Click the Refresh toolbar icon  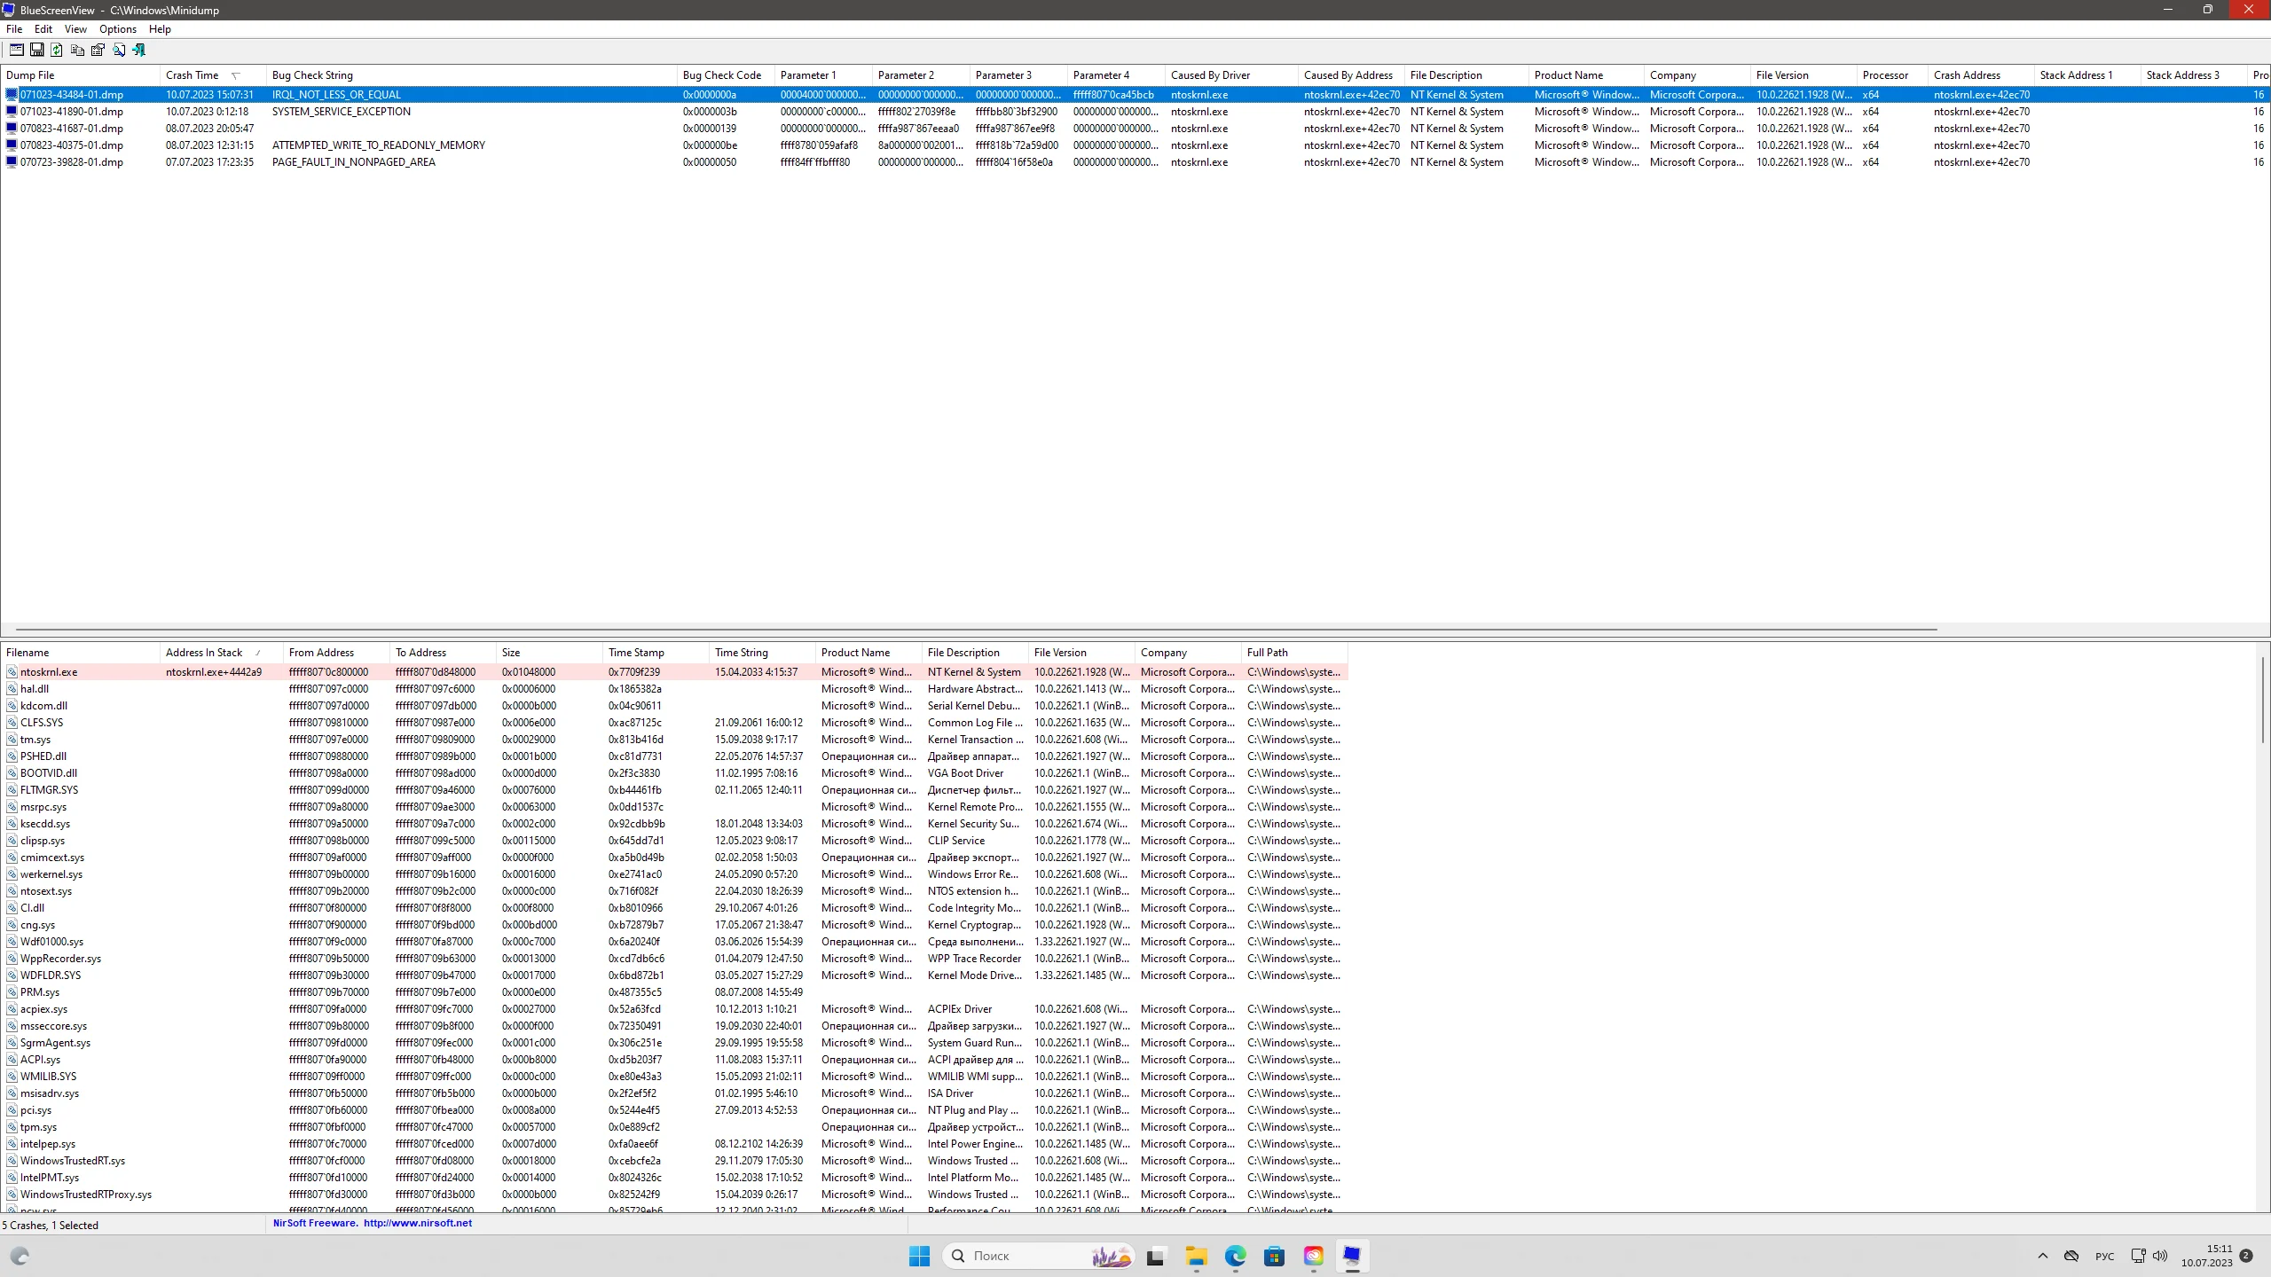pos(57,51)
